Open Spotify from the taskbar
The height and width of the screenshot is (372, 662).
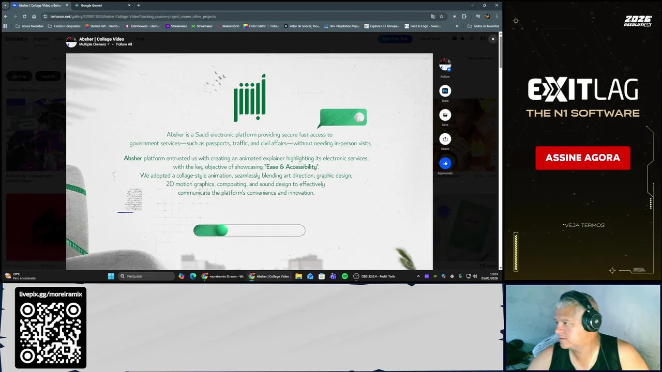pos(344,276)
